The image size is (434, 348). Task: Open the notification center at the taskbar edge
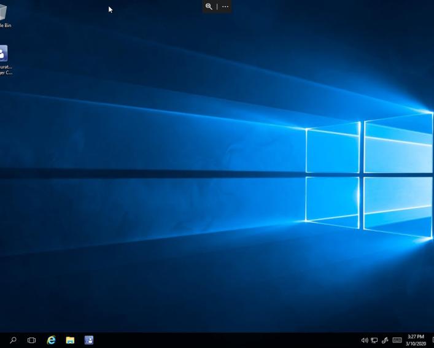[x=433, y=340]
